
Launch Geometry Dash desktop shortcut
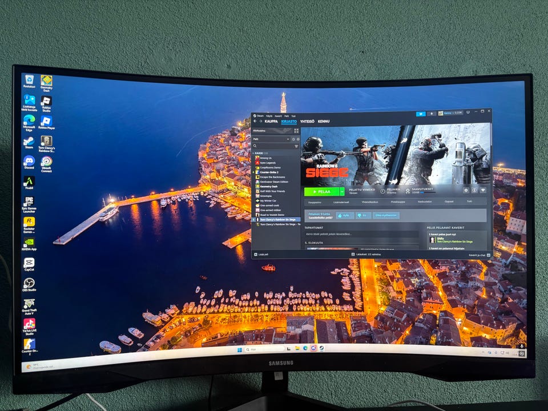click(46, 83)
